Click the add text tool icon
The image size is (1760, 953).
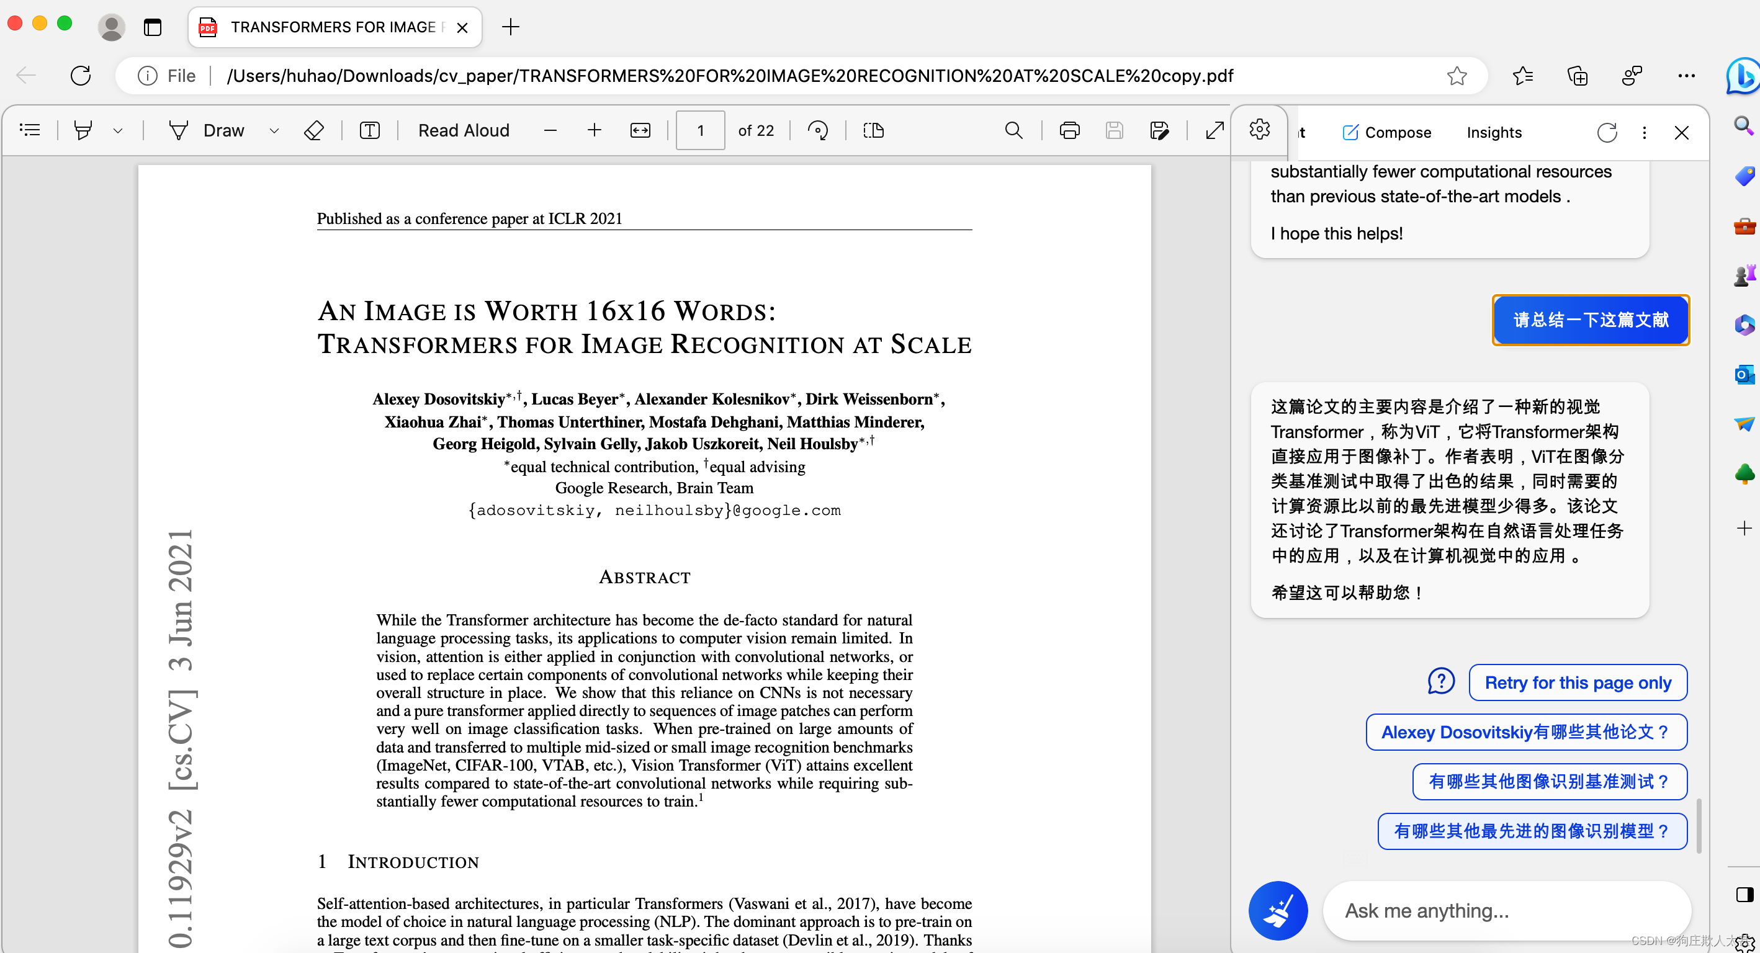click(x=370, y=130)
